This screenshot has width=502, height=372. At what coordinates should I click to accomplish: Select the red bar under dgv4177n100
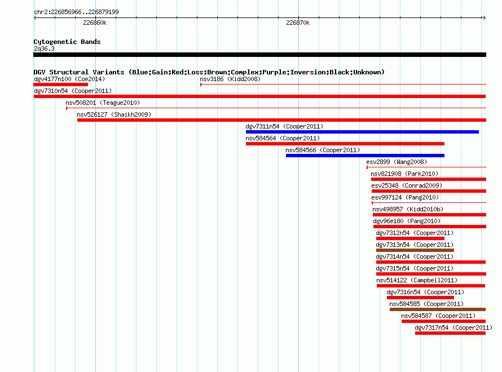[60, 85]
